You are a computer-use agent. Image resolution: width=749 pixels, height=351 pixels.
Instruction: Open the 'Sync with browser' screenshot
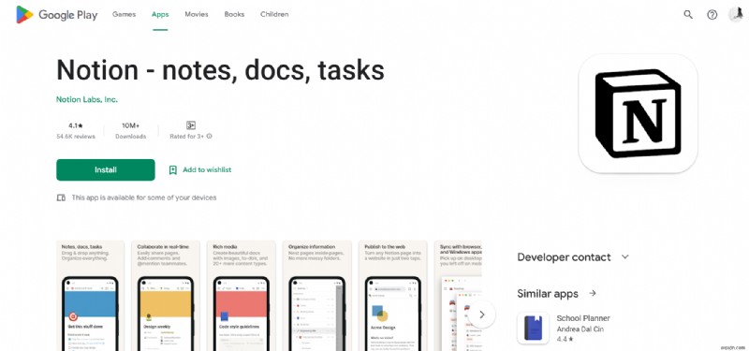pyautogui.click(x=458, y=296)
